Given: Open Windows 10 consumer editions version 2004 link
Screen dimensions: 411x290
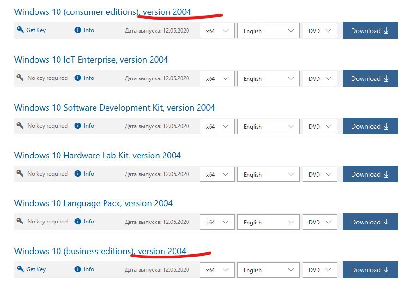Looking at the screenshot, I should [x=103, y=12].
